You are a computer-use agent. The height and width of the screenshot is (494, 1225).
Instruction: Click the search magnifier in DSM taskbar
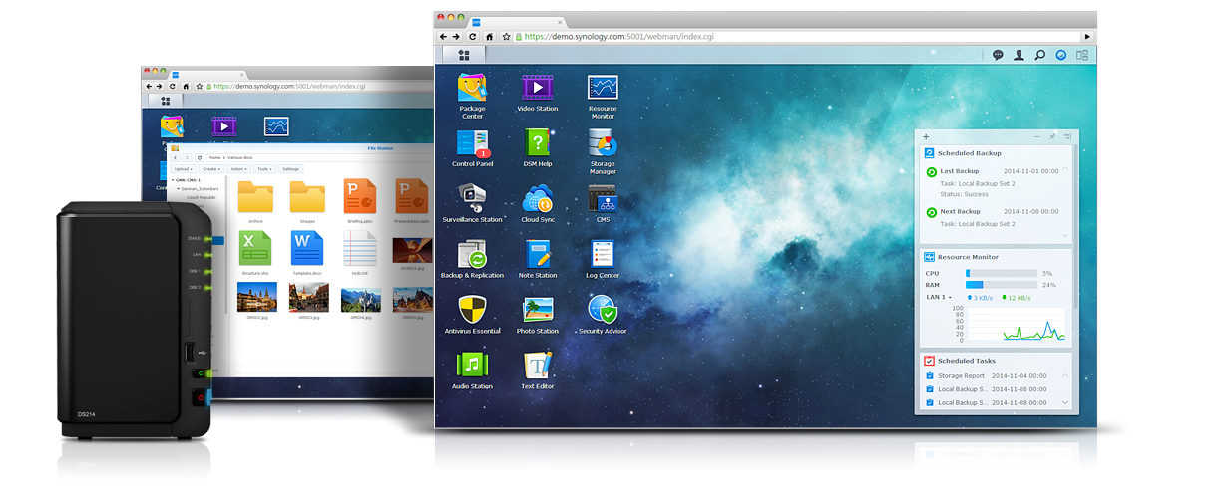pyautogui.click(x=1039, y=56)
